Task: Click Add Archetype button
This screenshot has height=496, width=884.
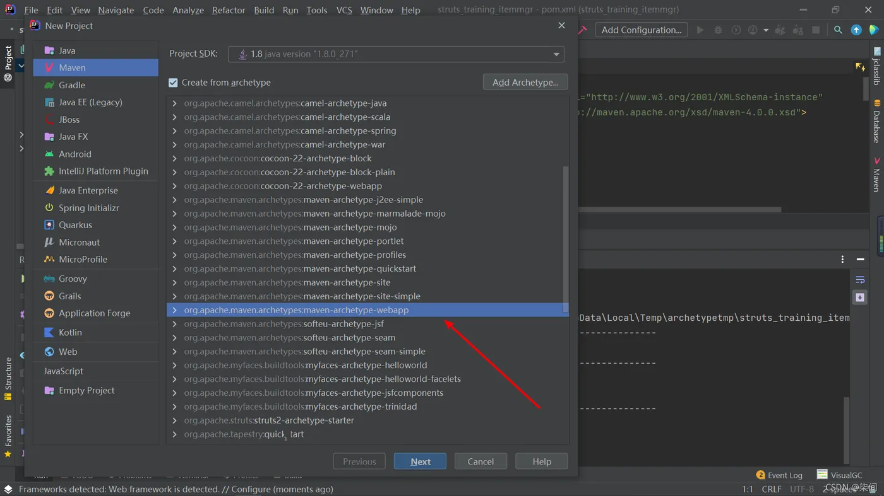Action: [525, 83]
